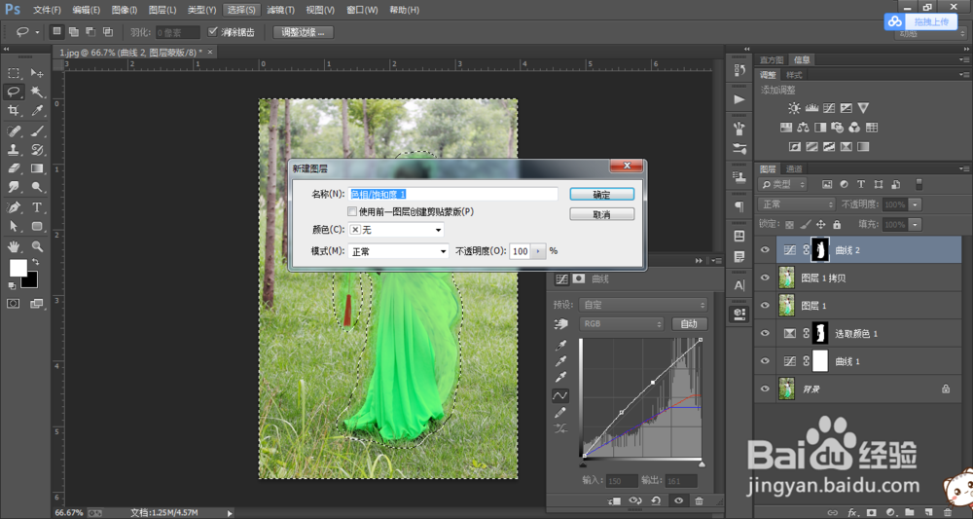Hide the 曲线 2 layer
This screenshot has height=519, width=973.
[x=765, y=250]
